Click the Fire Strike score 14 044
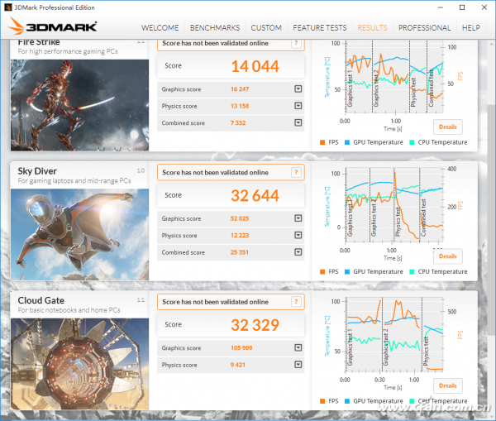Viewport: 496px width, 421px height. [255, 66]
